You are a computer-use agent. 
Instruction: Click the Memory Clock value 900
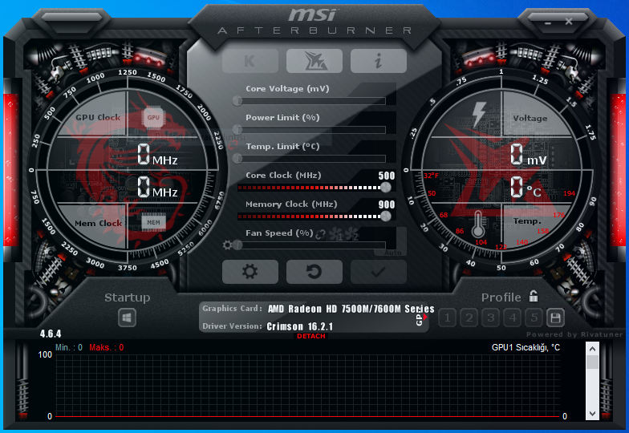click(x=387, y=204)
